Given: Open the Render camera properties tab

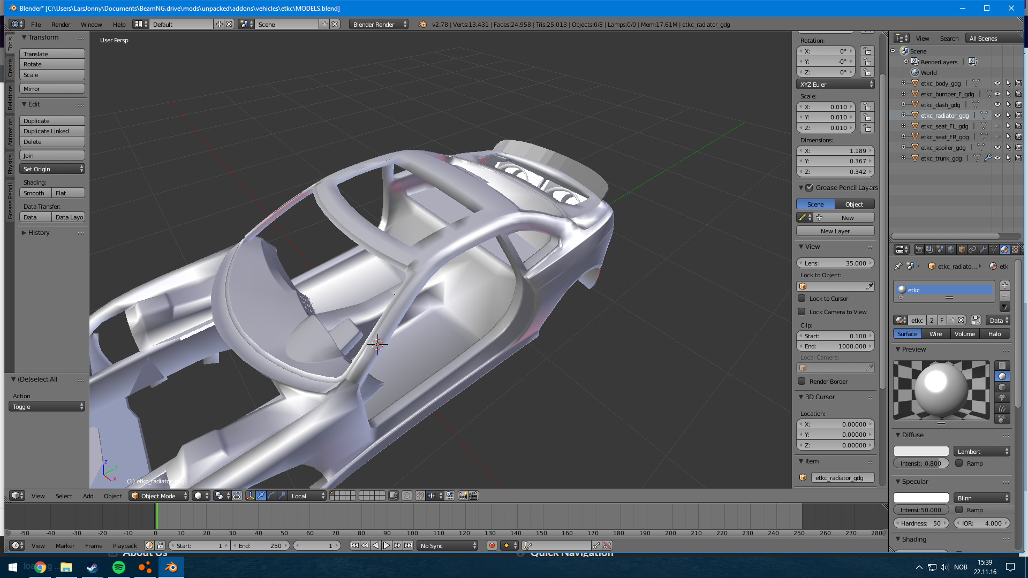Looking at the screenshot, I should click(919, 249).
